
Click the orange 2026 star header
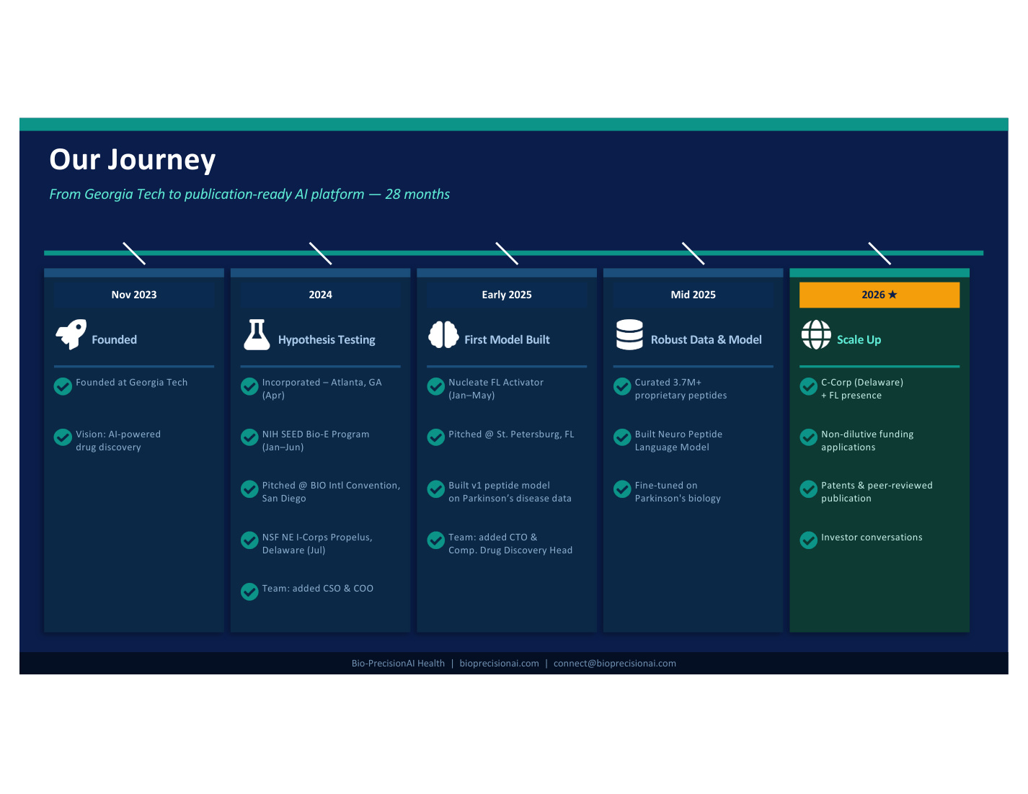879,295
